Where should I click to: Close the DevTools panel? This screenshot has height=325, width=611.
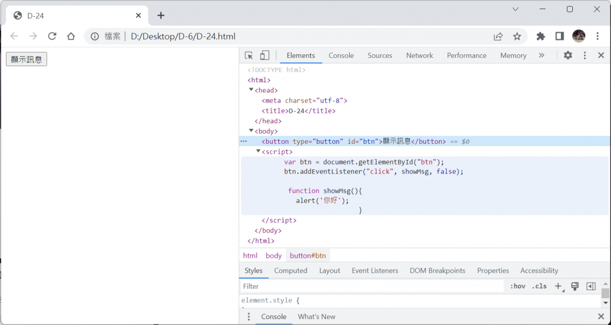click(601, 55)
